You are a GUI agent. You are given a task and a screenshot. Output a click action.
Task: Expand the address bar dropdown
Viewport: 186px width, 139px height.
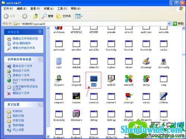coord(169,24)
